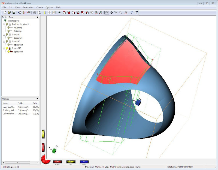The width and height of the screenshot is (218, 170).
Task: Click the New project toolbar icon
Action: tap(5, 13)
